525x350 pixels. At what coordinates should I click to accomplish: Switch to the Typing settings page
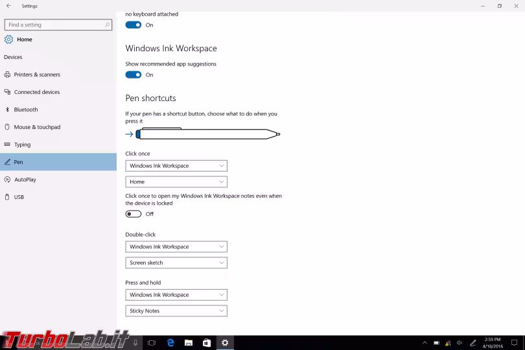pos(58,145)
